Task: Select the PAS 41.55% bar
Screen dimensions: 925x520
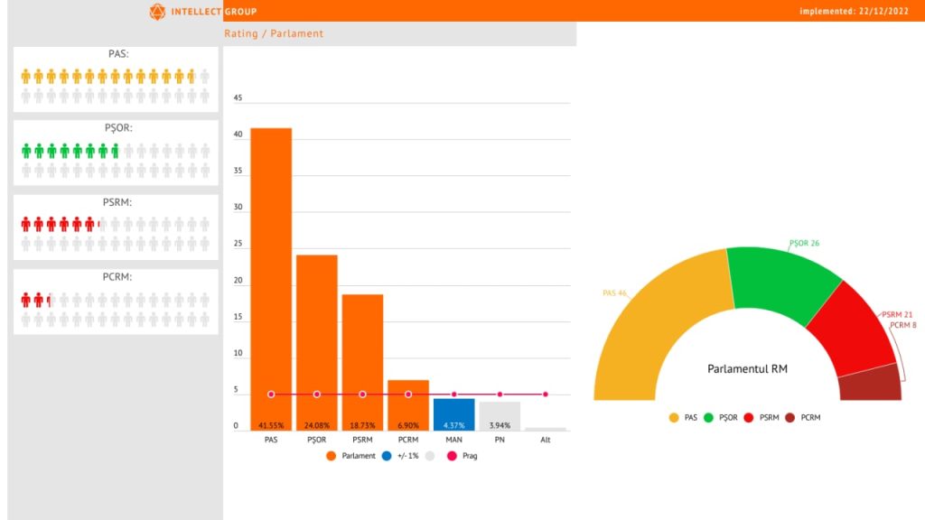Action: pos(271,279)
